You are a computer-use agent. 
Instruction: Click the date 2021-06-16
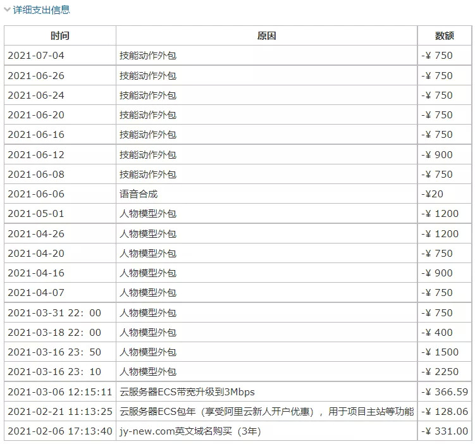coord(36,135)
